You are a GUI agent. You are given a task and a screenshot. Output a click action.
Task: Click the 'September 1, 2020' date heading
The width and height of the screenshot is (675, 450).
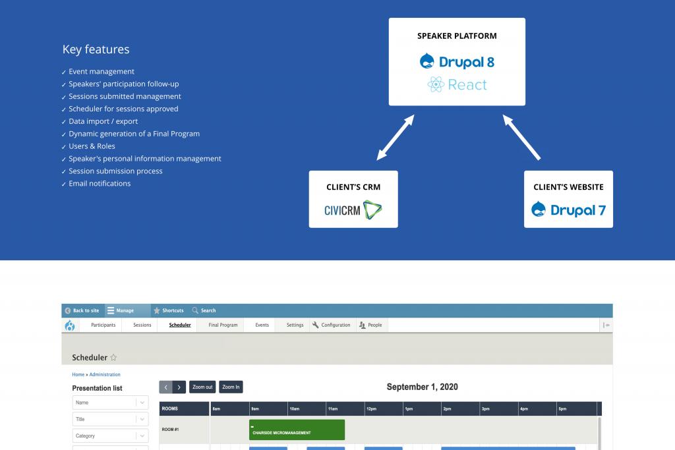(x=422, y=387)
